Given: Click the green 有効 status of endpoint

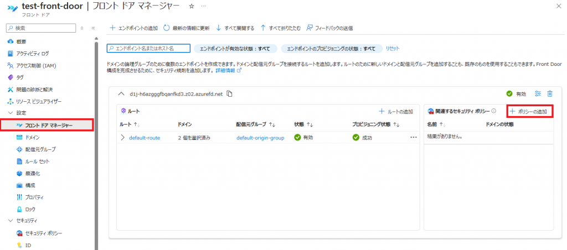Looking at the screenshot, I should click(x=516, y=94).
